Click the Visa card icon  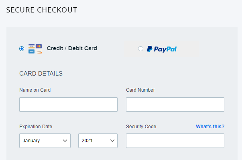[31, 46]
